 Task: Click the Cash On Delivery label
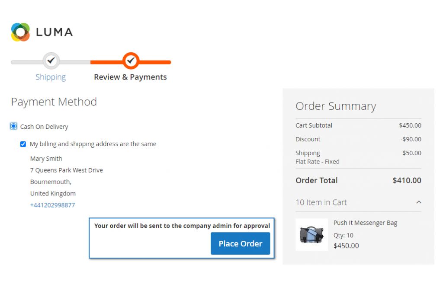pos(44,127)
